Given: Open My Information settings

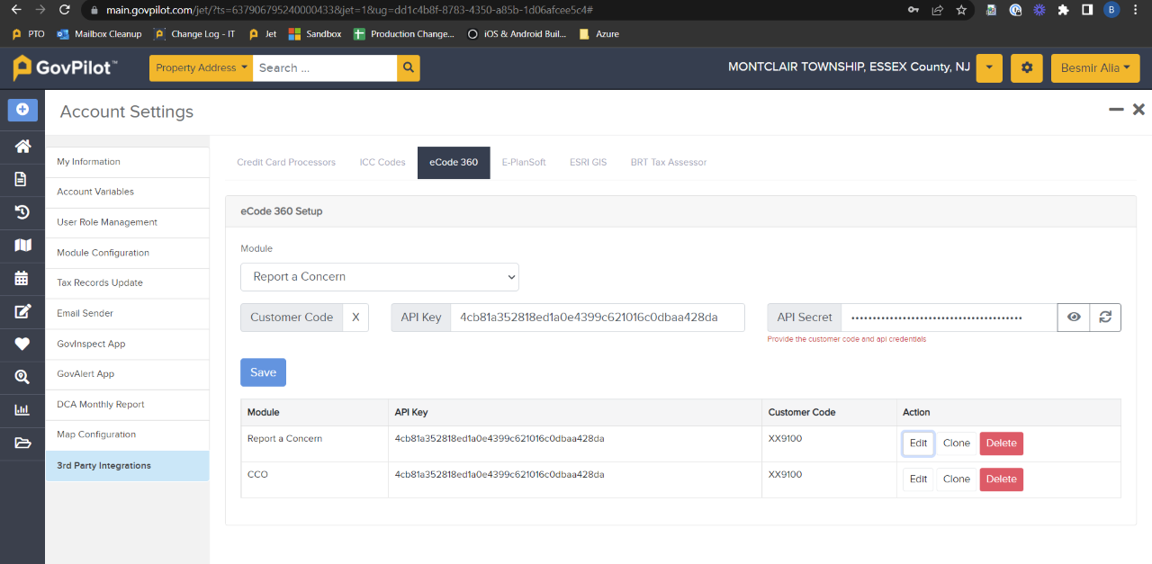Looking at the screenshot, I should pyautogui.click(x=127, y=162).
